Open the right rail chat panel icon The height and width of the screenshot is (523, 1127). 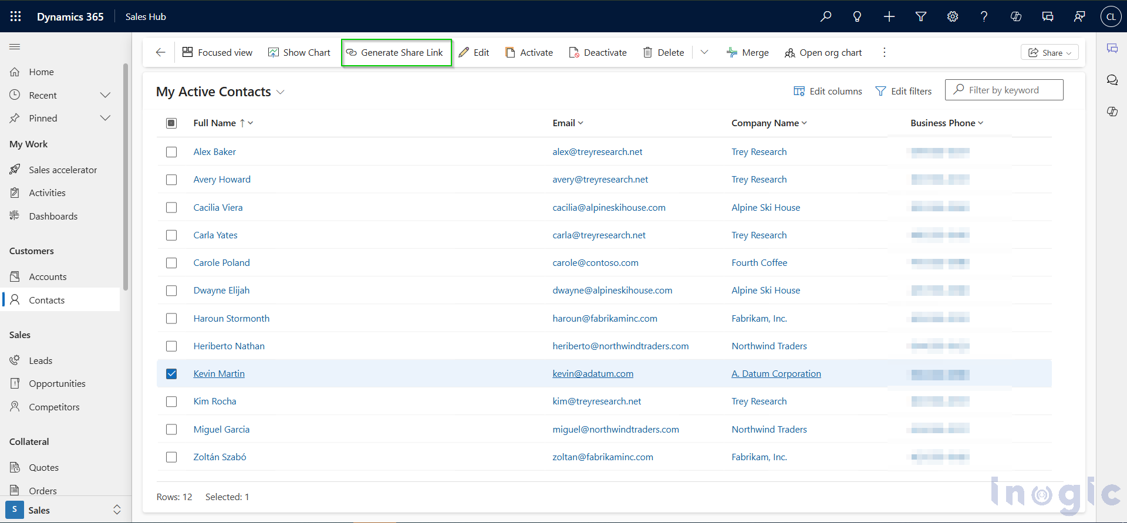coord(1112,48)
